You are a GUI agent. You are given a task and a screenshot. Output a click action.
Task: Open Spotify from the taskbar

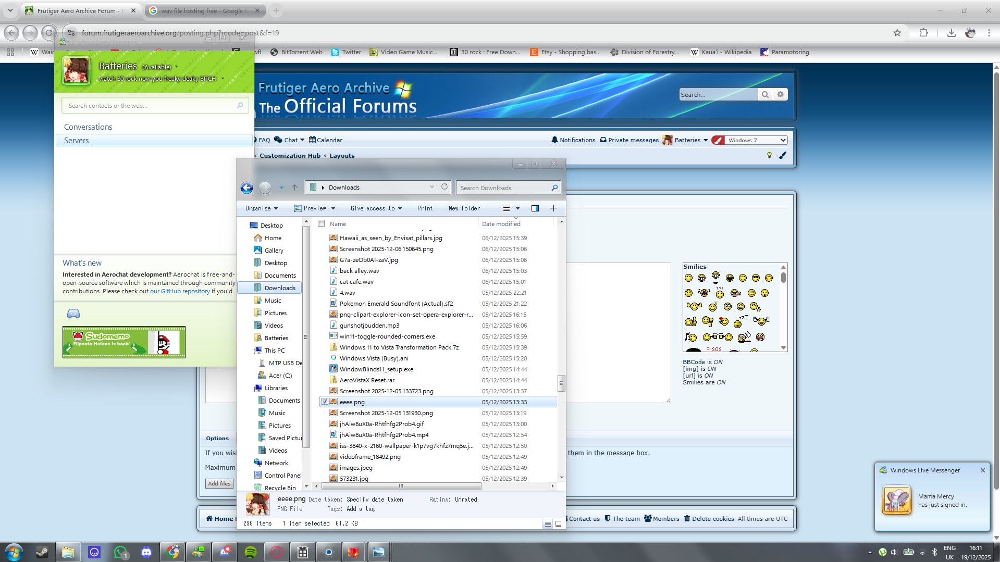(251, 552)
